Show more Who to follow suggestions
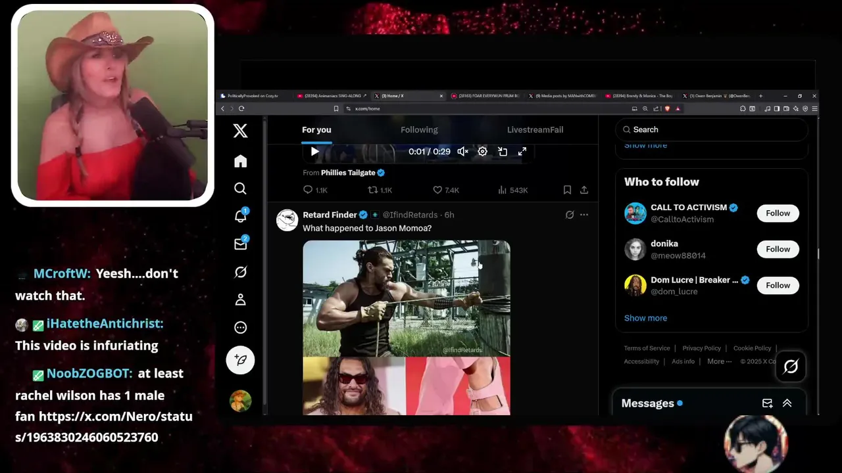 pyautogui.click(x=645, y=318)
